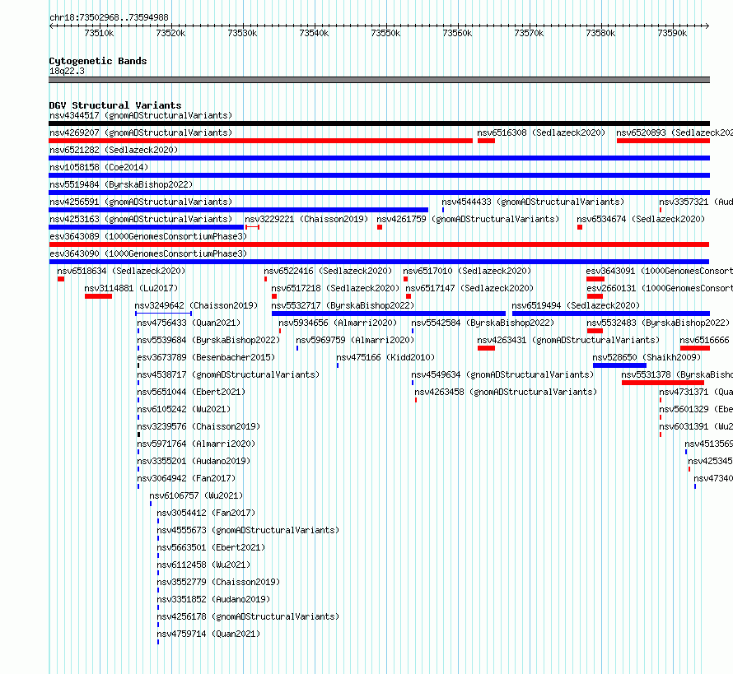733x674 pixels.
Task: Click the nsv3249642 blue bracket feature
Action: click(x=164, y=314)
